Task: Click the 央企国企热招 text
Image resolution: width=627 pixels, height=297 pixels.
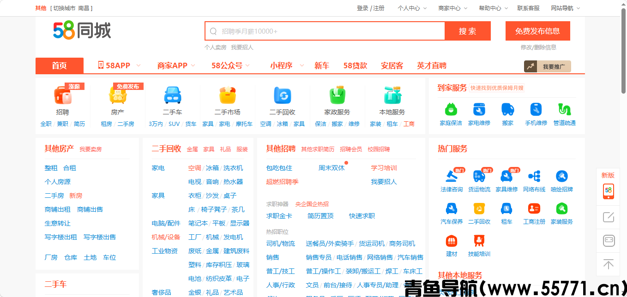Action: (312, 204)
